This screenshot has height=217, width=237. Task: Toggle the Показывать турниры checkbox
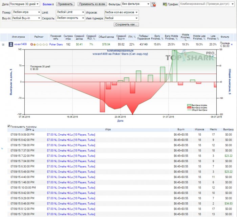pyautogui.click(x=9, y=126)
